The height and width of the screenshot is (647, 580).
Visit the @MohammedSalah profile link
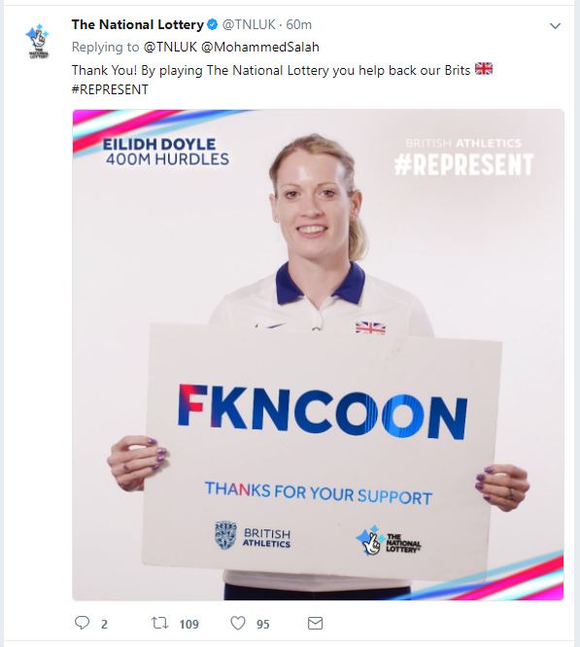(260, 47)
